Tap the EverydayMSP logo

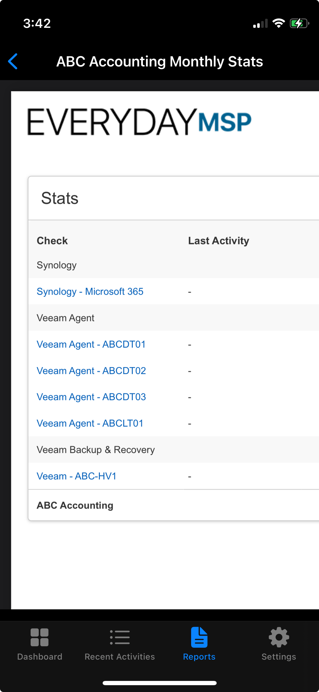click(139, 122)
